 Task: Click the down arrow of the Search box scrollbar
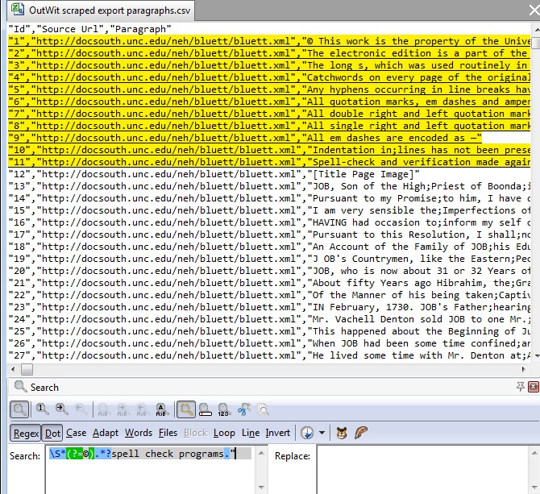tap(261, 487)
